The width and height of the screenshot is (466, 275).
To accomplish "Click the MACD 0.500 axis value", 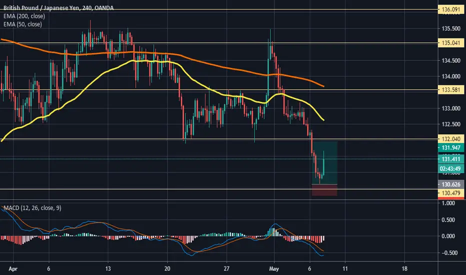I will [448, 219].
